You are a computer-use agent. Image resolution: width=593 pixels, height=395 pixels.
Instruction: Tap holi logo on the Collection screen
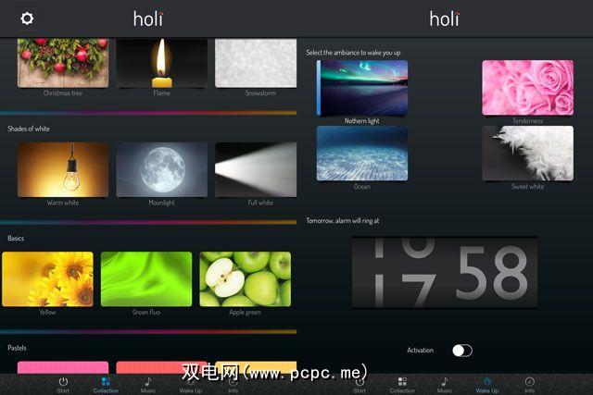click(x=148, y=19)
